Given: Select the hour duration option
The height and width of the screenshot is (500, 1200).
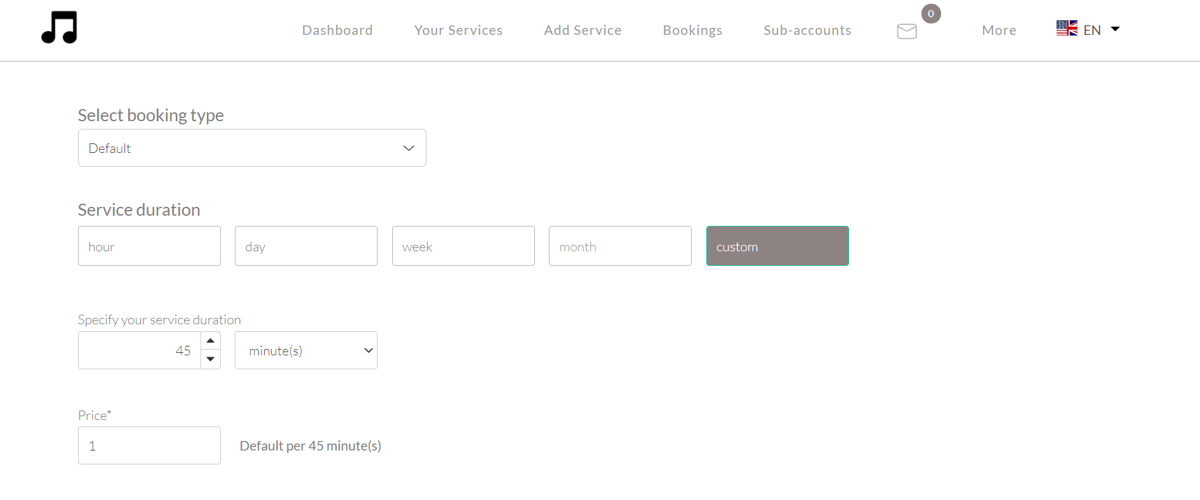Looking at the screenshot, I should tap(149, 246).
